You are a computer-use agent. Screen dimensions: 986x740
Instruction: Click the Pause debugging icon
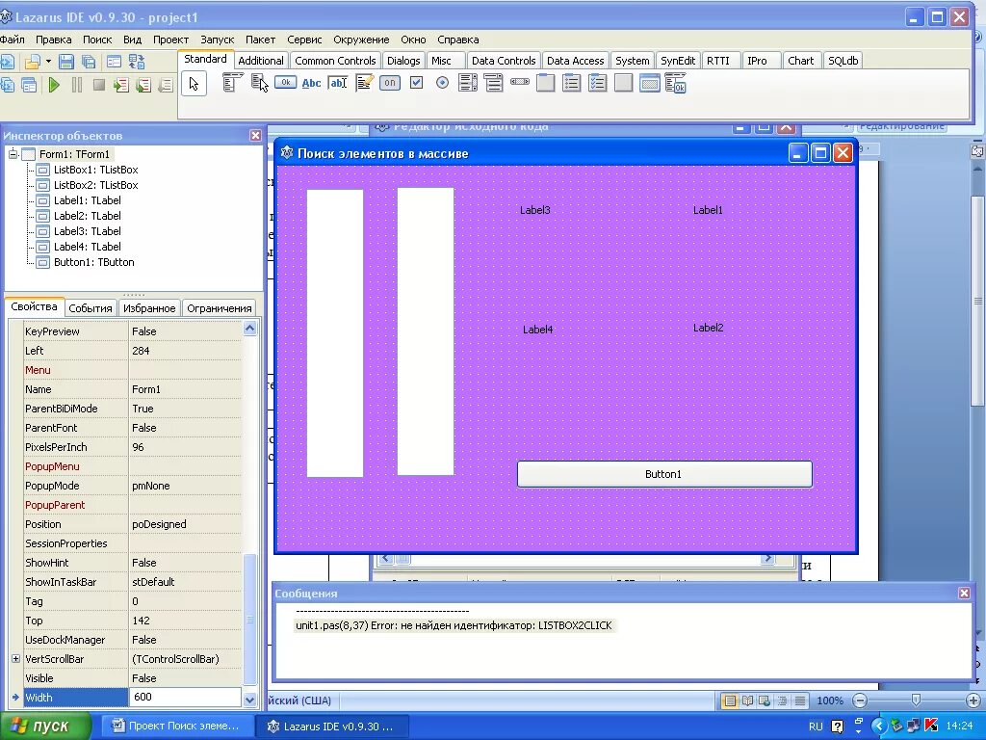[77, 85]
